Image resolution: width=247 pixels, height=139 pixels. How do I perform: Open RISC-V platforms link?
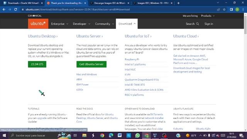[134, 95]
